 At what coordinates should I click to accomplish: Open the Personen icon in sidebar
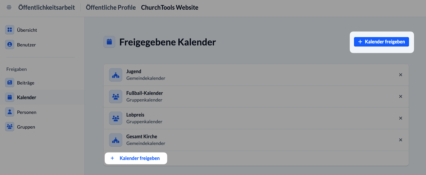pyautogui.click(x=10, y=112)
